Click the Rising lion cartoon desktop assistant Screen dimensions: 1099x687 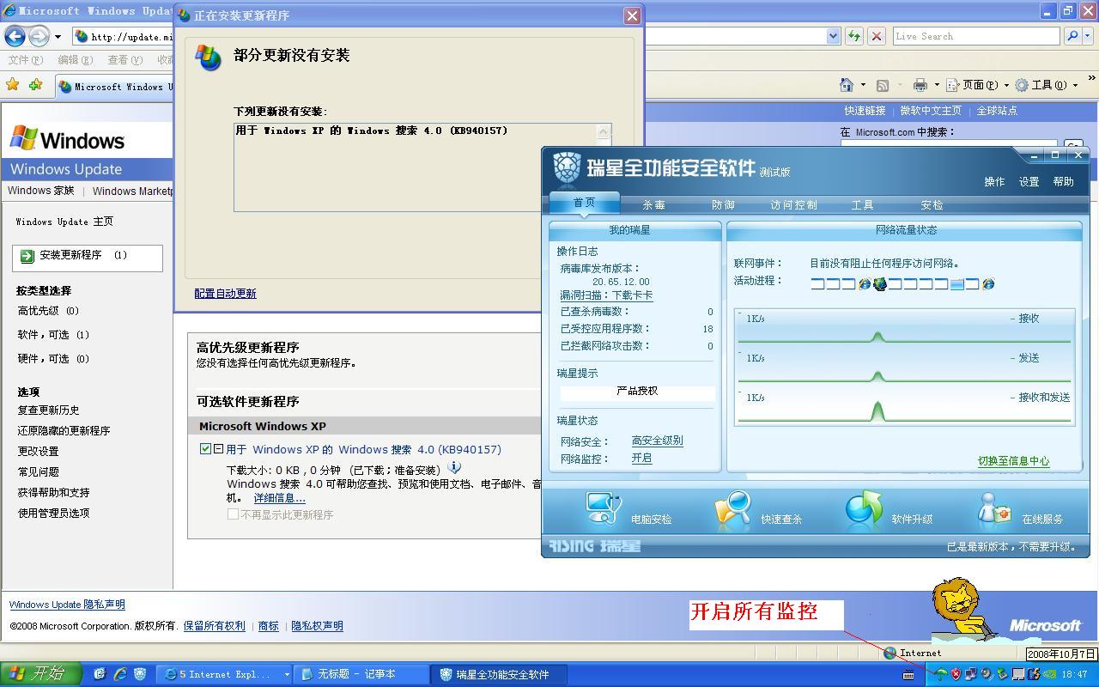[960, 610]
